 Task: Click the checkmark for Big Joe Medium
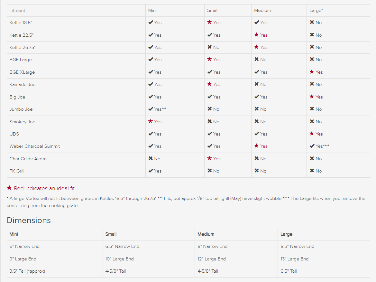click(x=256, y=97)
